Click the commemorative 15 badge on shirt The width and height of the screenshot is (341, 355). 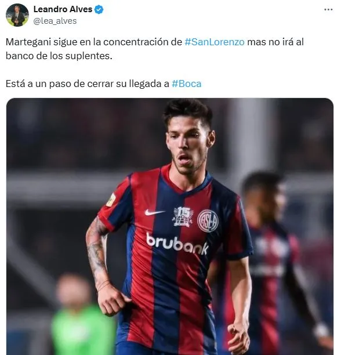(183, 217)
